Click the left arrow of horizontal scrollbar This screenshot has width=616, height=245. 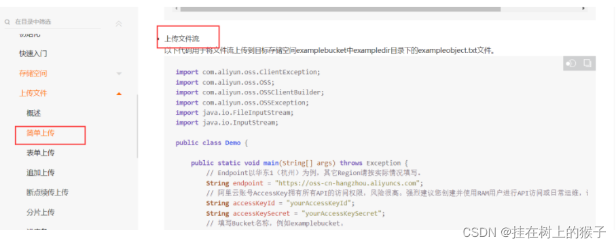(177, 9)
